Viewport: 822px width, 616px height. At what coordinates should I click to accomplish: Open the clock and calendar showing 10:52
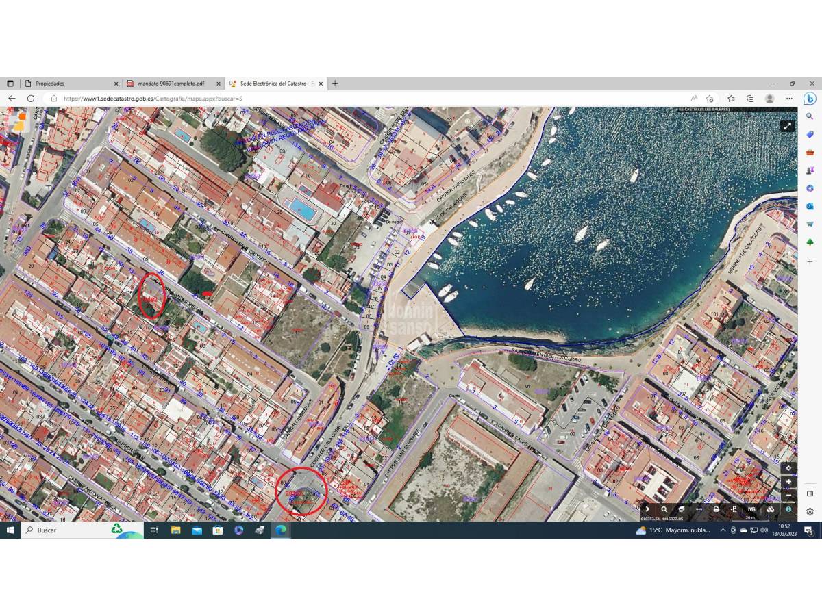pos(784,530)
